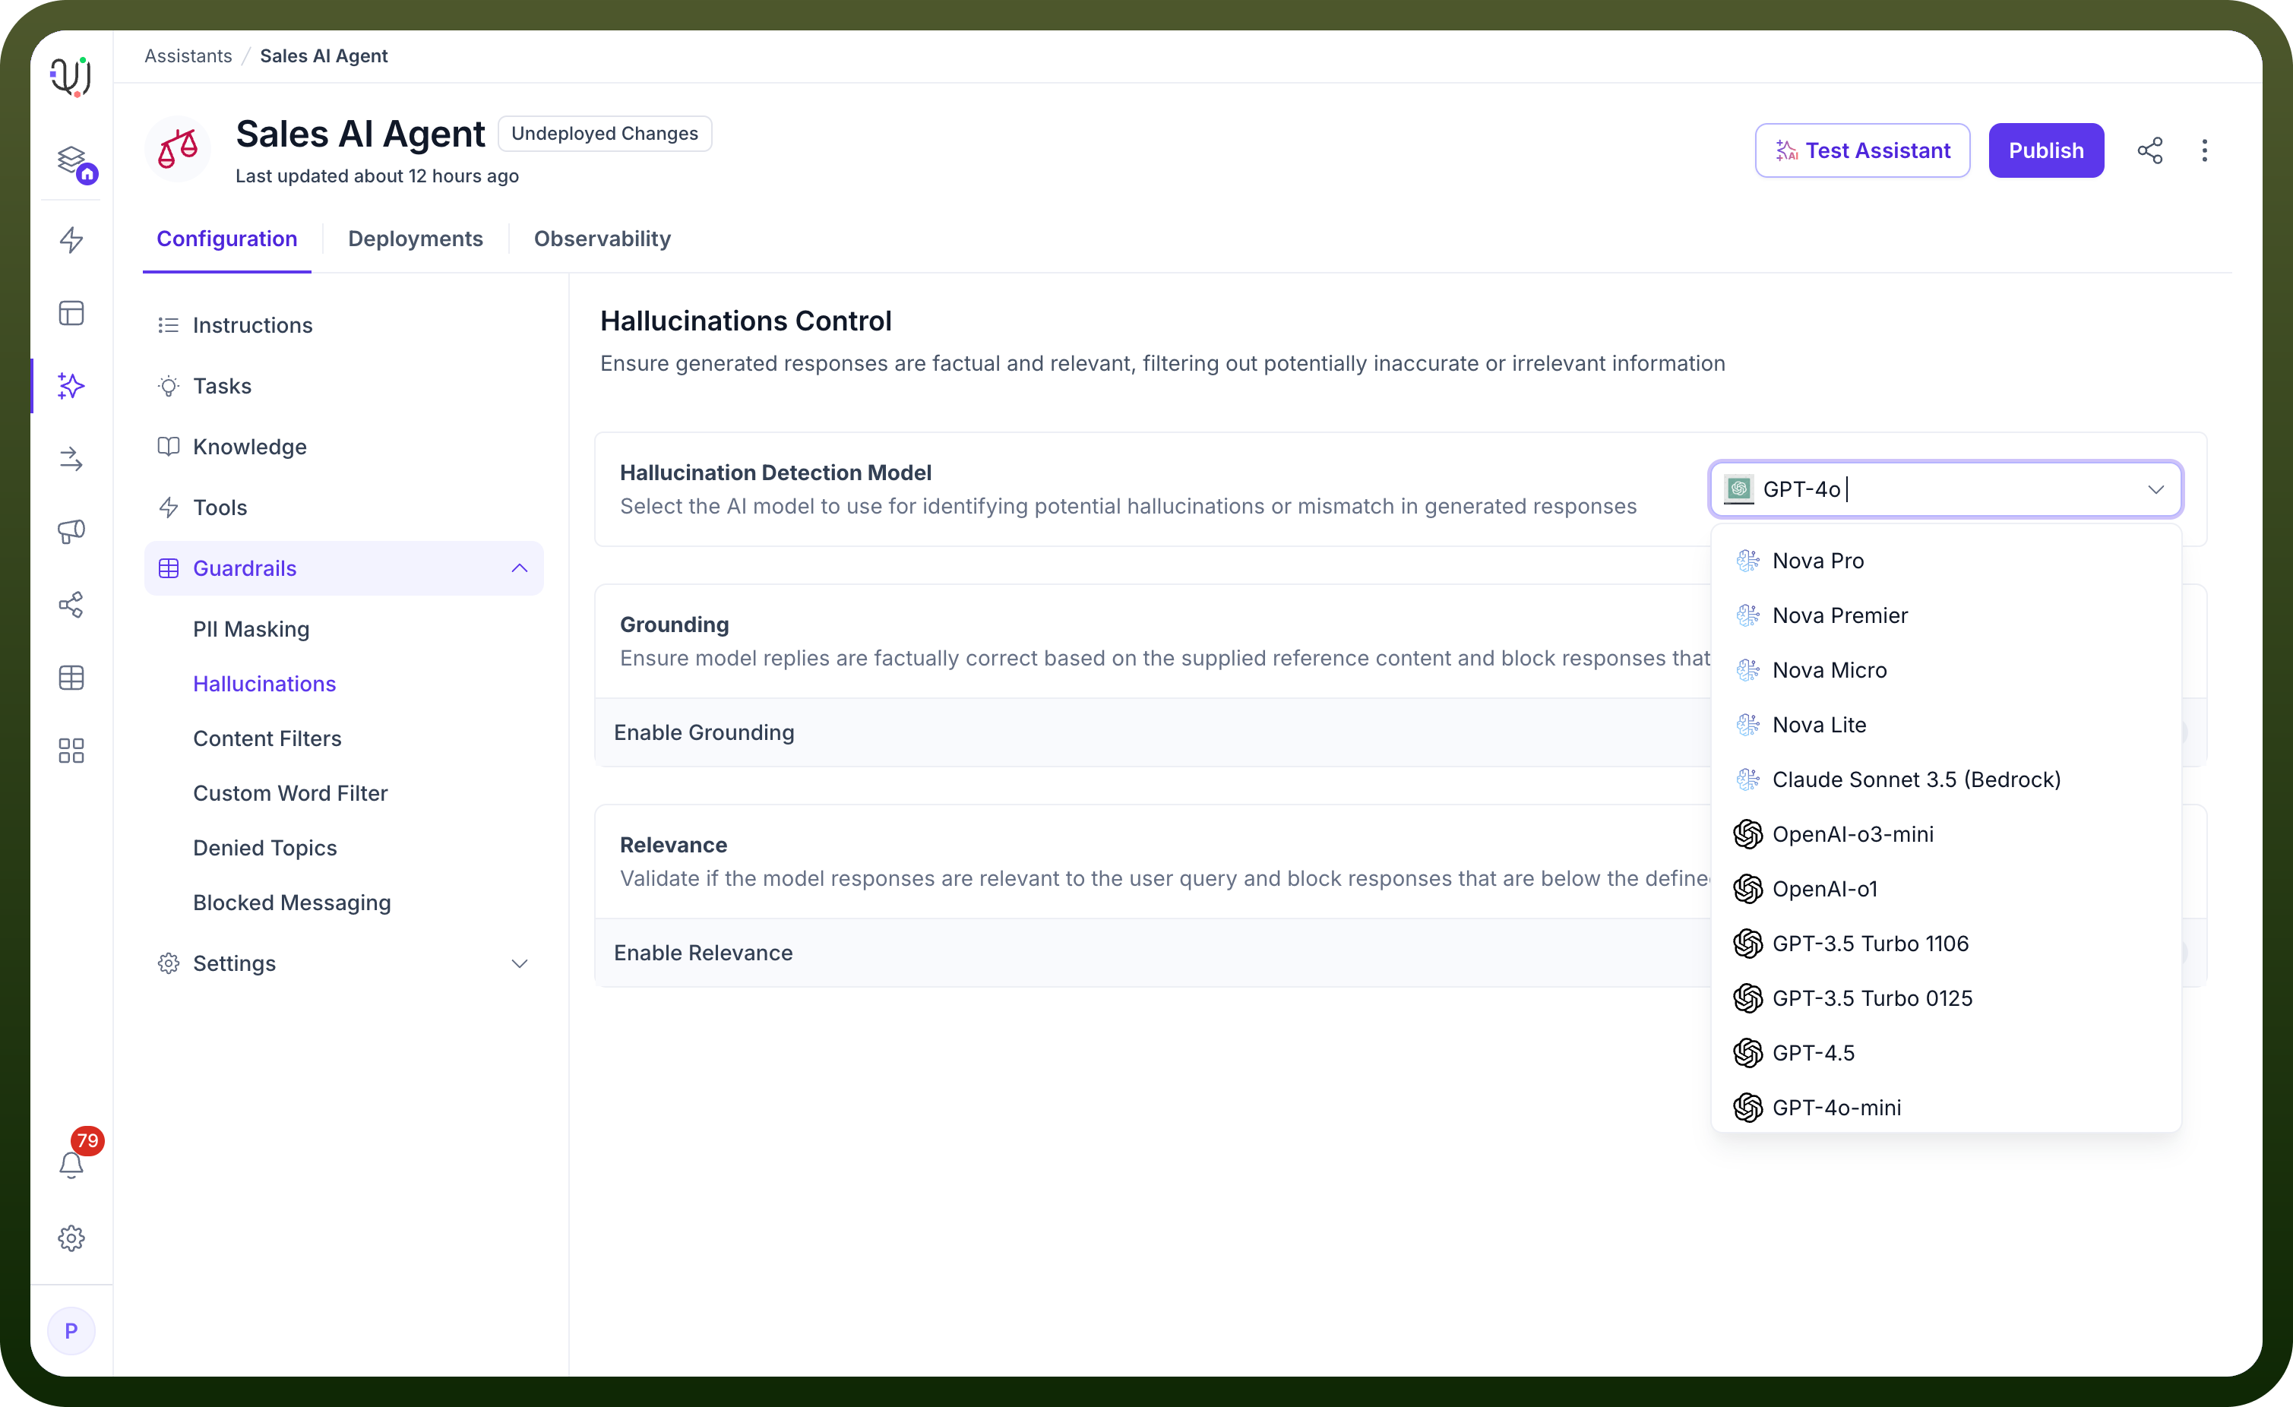Pick GPT-3.5 Turbo 1106 model option
Screen dimensions: 2293x1407
click(x=1946, y=944)
